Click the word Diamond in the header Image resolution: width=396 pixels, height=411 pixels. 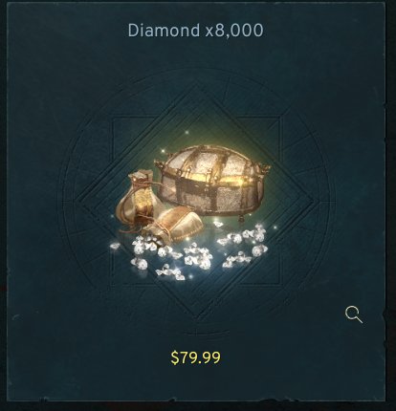click(164, 31)
